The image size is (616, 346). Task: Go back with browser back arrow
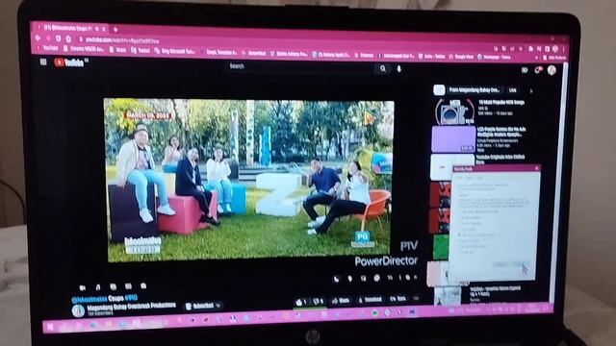tap(38, 38)
